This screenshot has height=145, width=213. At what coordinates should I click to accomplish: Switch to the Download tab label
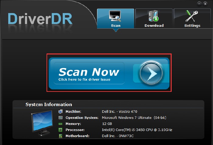pos(154,26)
